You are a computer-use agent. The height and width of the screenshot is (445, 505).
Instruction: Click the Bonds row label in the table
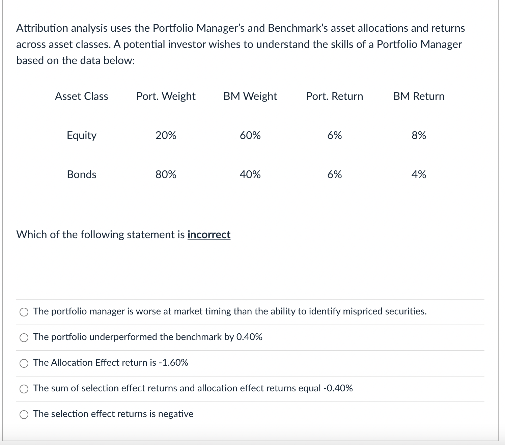81,174
